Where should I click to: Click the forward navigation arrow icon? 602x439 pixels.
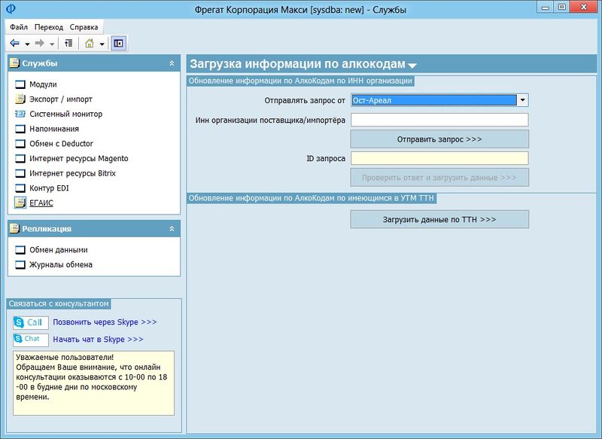pos(40,44)
